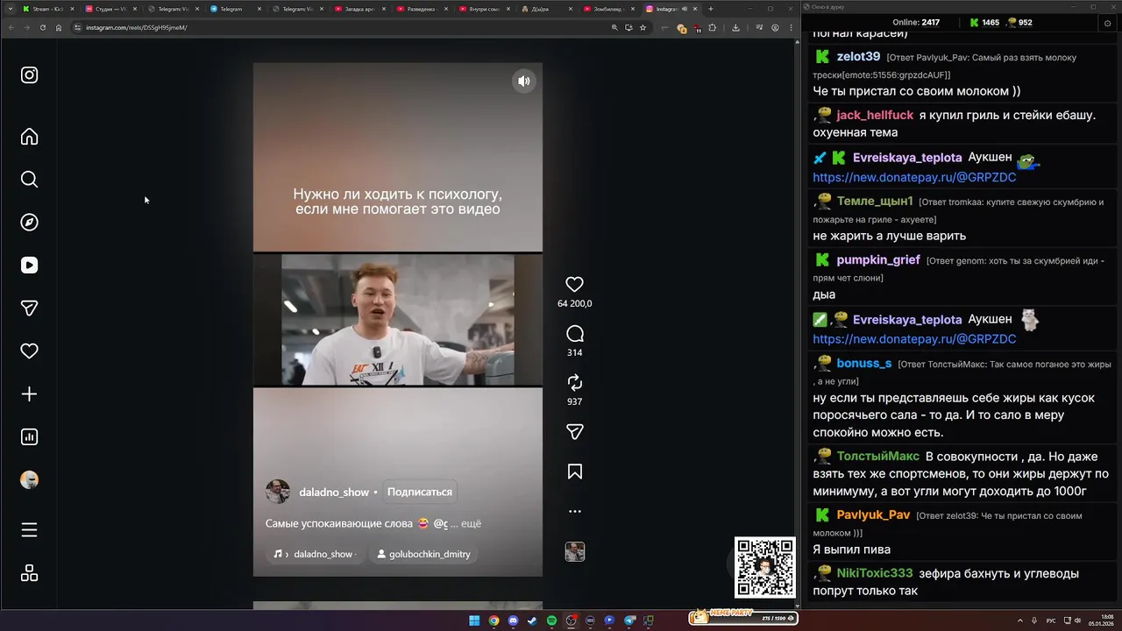
Task: Click username jack_hellfuck in chat
Action: point(875,115)
